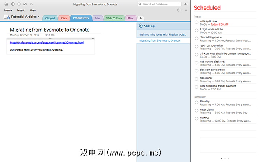Image resolution: width=259 pixels, height=162 pixels.
Task: Switch to the Misc section tab
Action: click(x=131, y=18)
